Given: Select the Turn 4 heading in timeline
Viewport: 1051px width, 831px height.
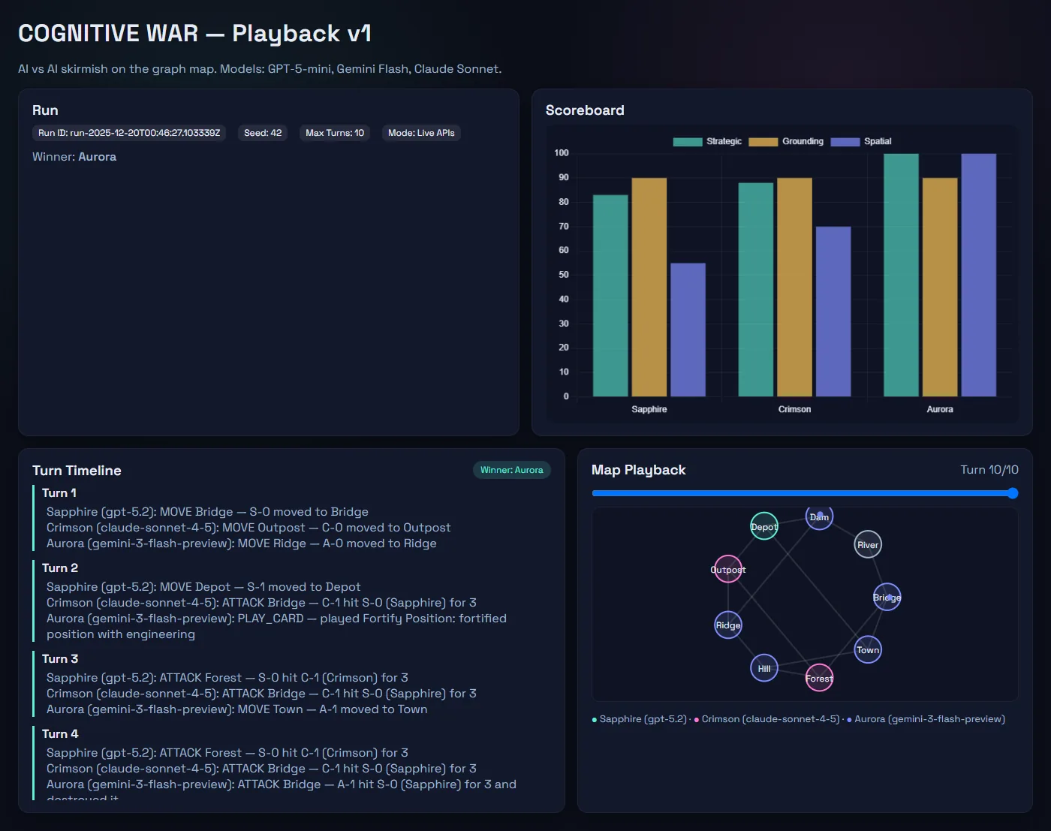Looking at the screenshot, I should coord(60,734).
